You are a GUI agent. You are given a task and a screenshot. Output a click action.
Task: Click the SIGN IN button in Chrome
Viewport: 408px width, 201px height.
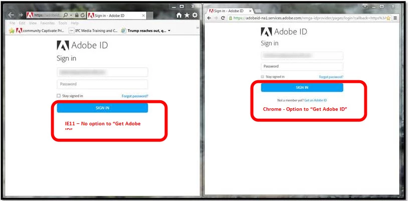[302, 88]
